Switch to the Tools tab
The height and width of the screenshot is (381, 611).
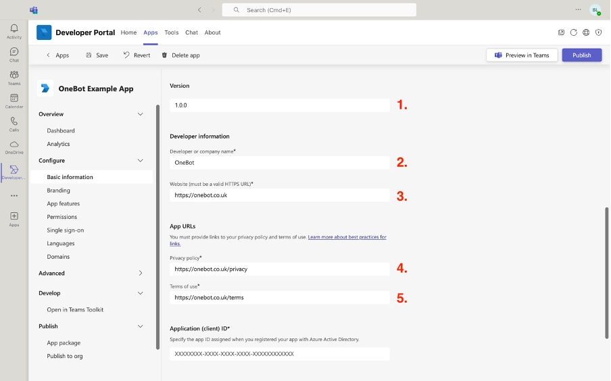172,32
